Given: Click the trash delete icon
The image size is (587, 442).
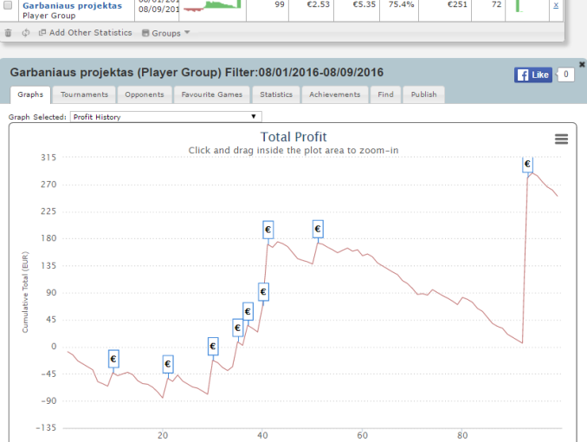Looking at the screenshot, I should tap(9, 33).
